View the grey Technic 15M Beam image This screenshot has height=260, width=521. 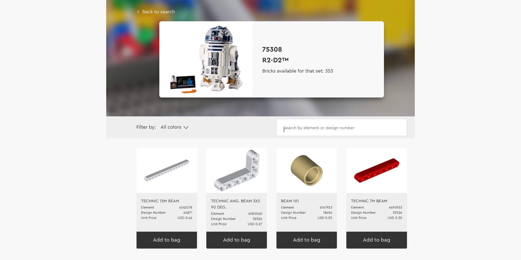[167, 170]
